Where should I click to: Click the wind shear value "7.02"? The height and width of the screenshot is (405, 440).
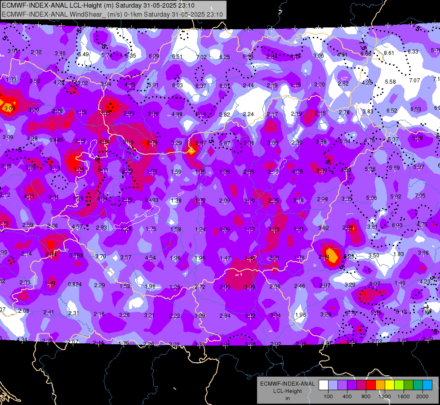coord(201,57)
